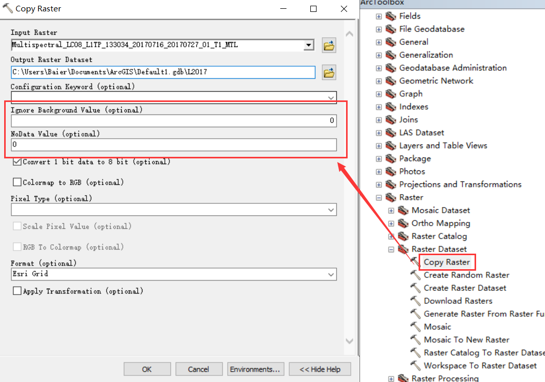This screenshot has width=545, height=382.
Task: Click the Generalization toolset icon
Action: [391, 55]
